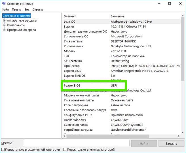Click Gigabyte Technology value in Изготовитель row
The height and width of the screenshot is (153, 186).
[x=131, y=46]
